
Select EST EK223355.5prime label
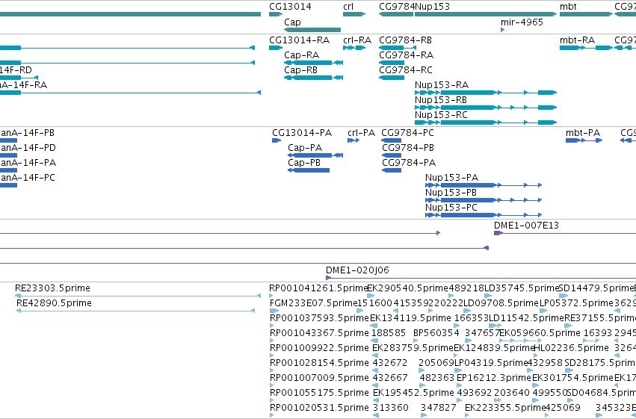tap(505, 408)
